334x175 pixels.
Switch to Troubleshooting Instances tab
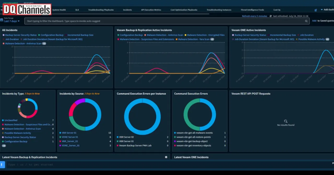[219, 10]
